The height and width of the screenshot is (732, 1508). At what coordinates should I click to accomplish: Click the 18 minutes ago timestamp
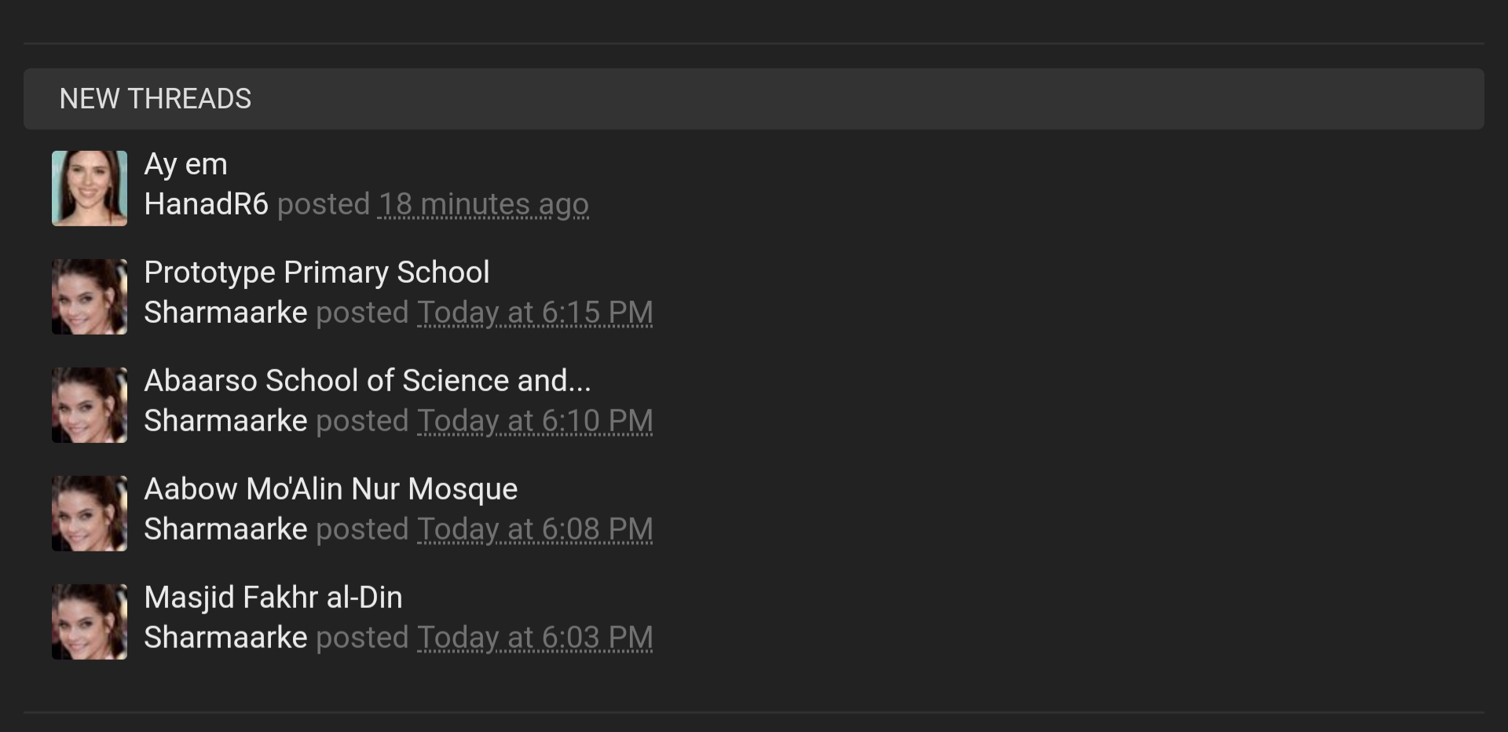[483, 204]
